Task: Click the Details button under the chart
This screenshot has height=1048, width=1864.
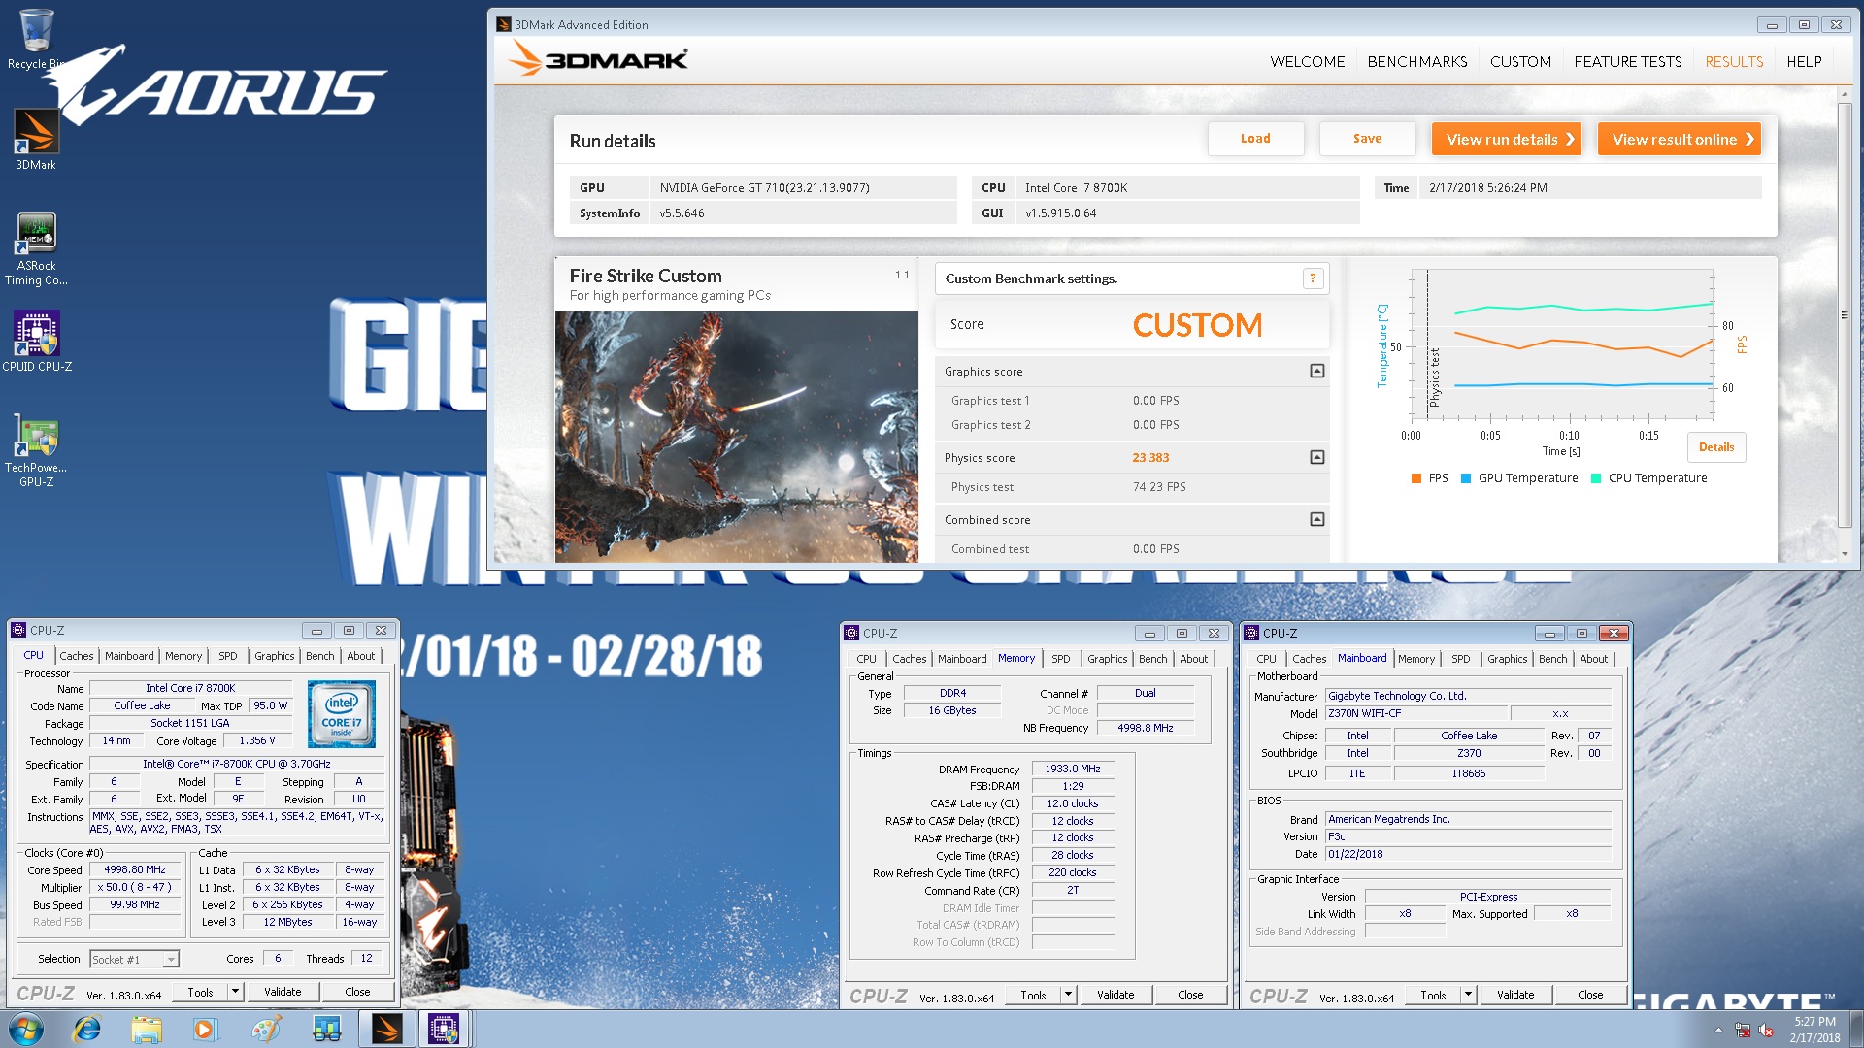Action: [1715, 447]
